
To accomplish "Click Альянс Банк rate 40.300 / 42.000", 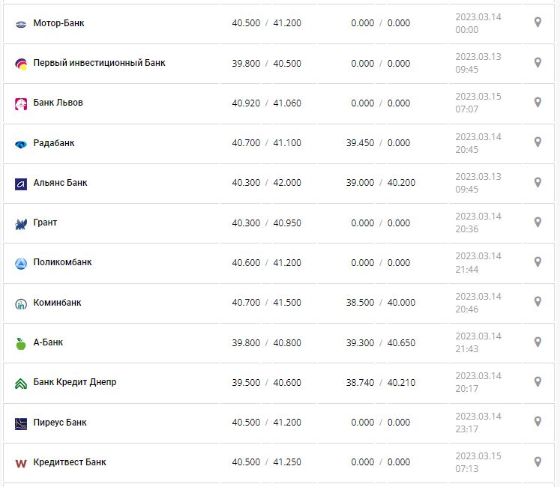I will pos(266,183).
